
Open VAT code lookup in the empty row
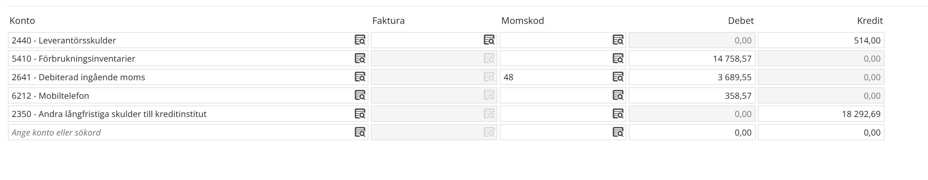point(617,133)
